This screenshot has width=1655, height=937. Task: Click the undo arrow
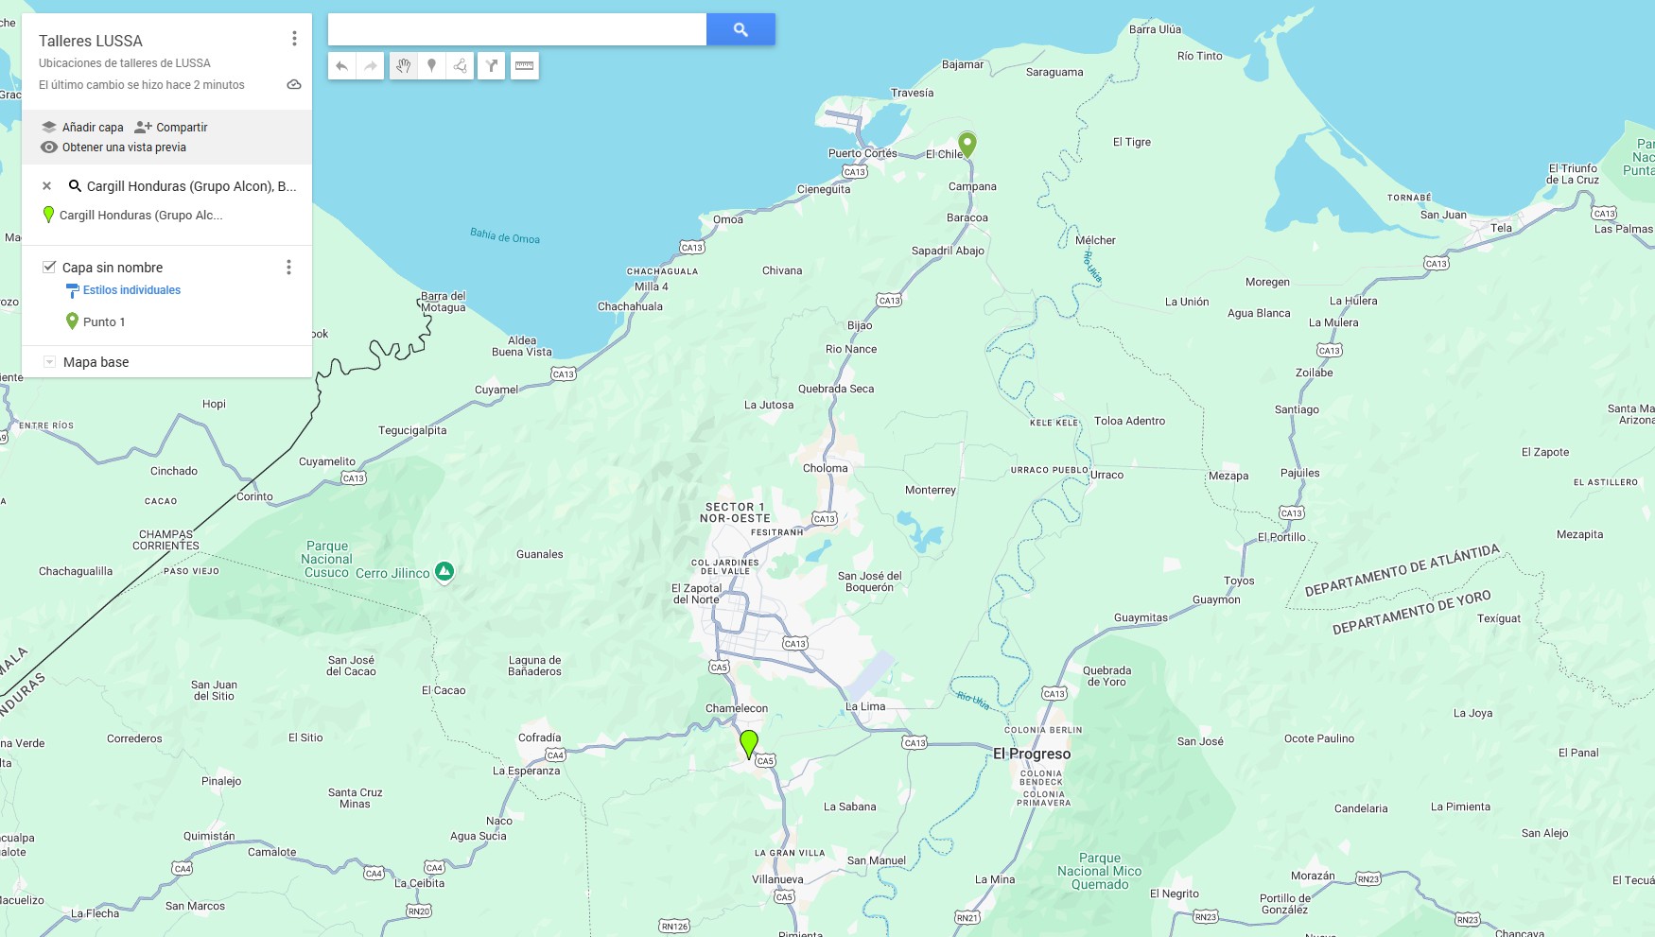click(341, 66)
